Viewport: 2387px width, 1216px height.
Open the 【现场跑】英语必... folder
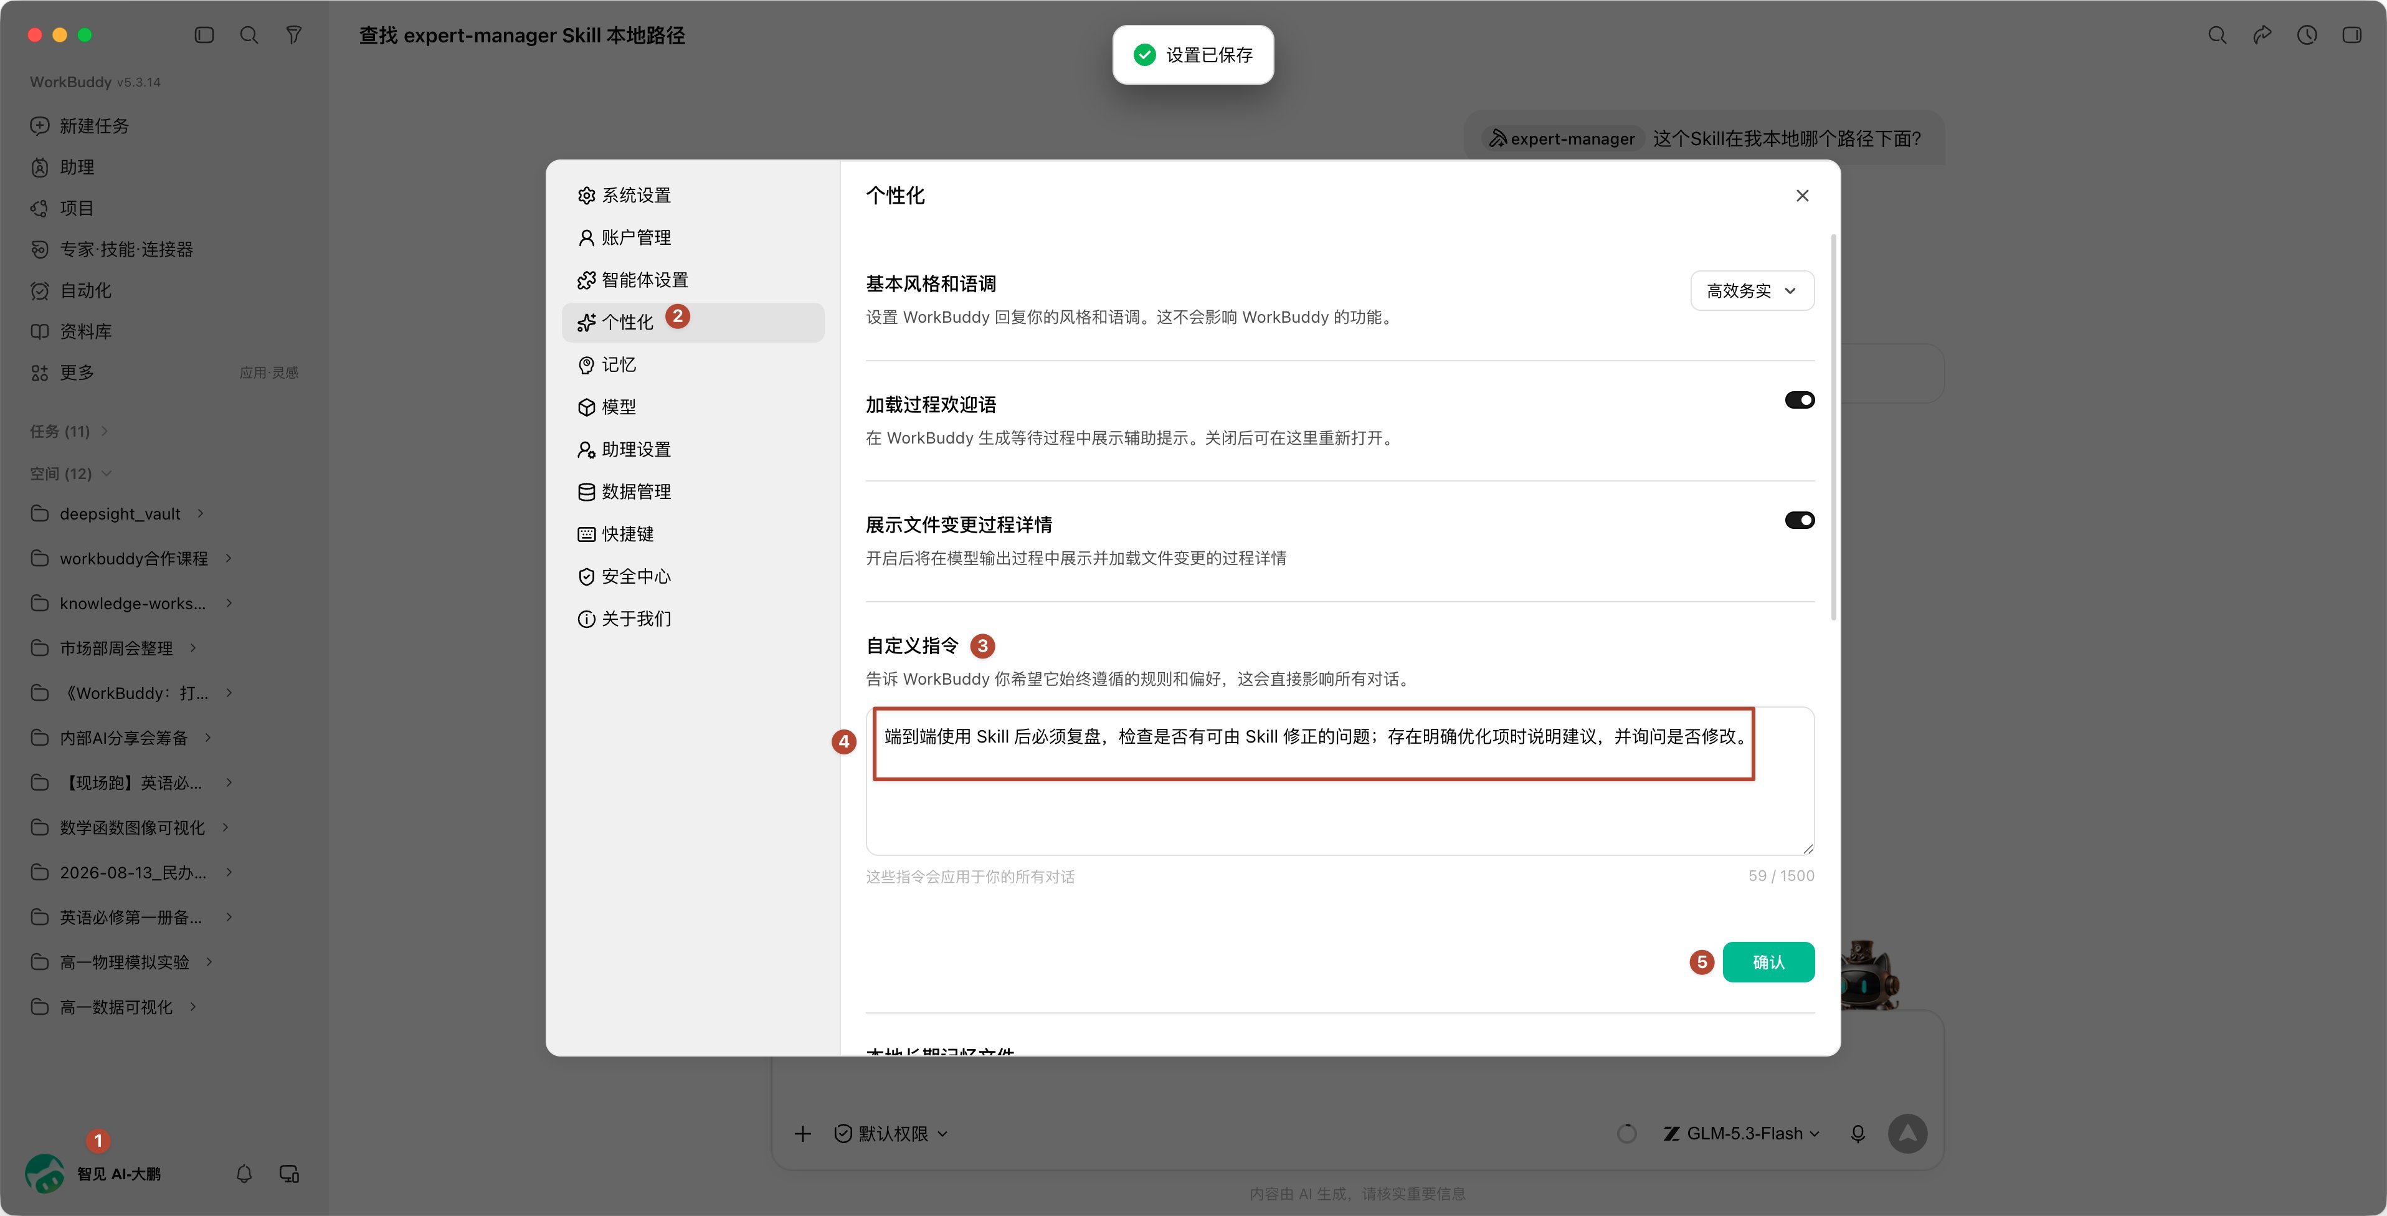pyautogui.click(x=133, y=783)
